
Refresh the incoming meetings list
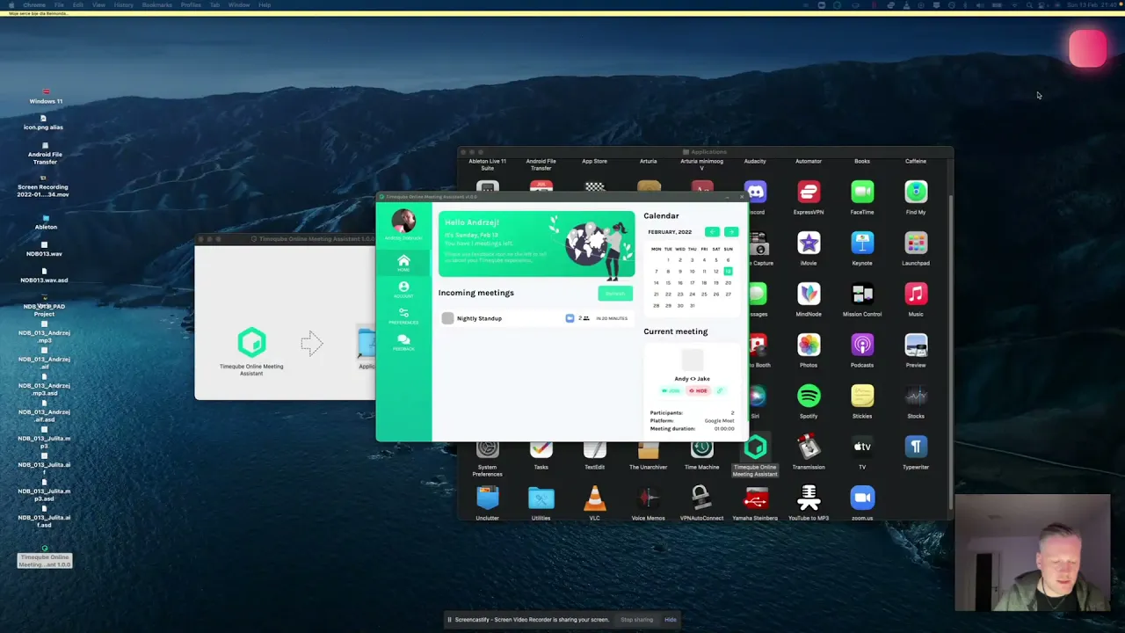point(615,293)
